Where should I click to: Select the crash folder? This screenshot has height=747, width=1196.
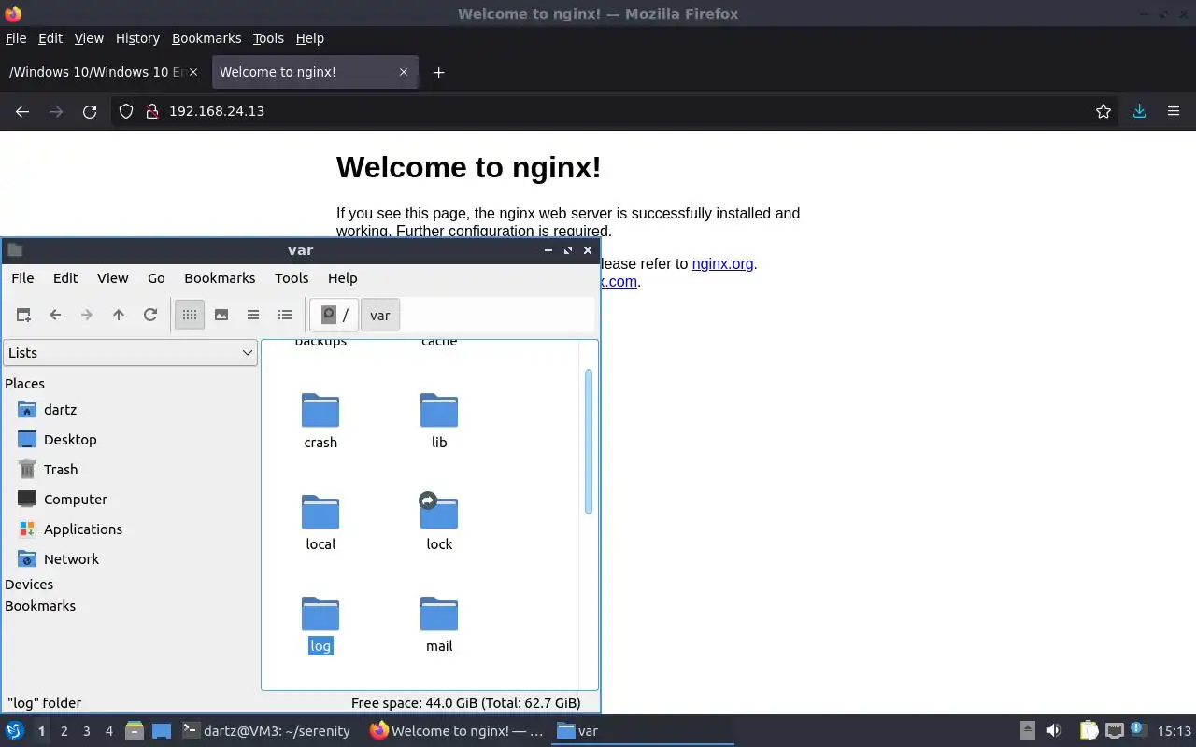pyautogui.click(x=320, y=421)
